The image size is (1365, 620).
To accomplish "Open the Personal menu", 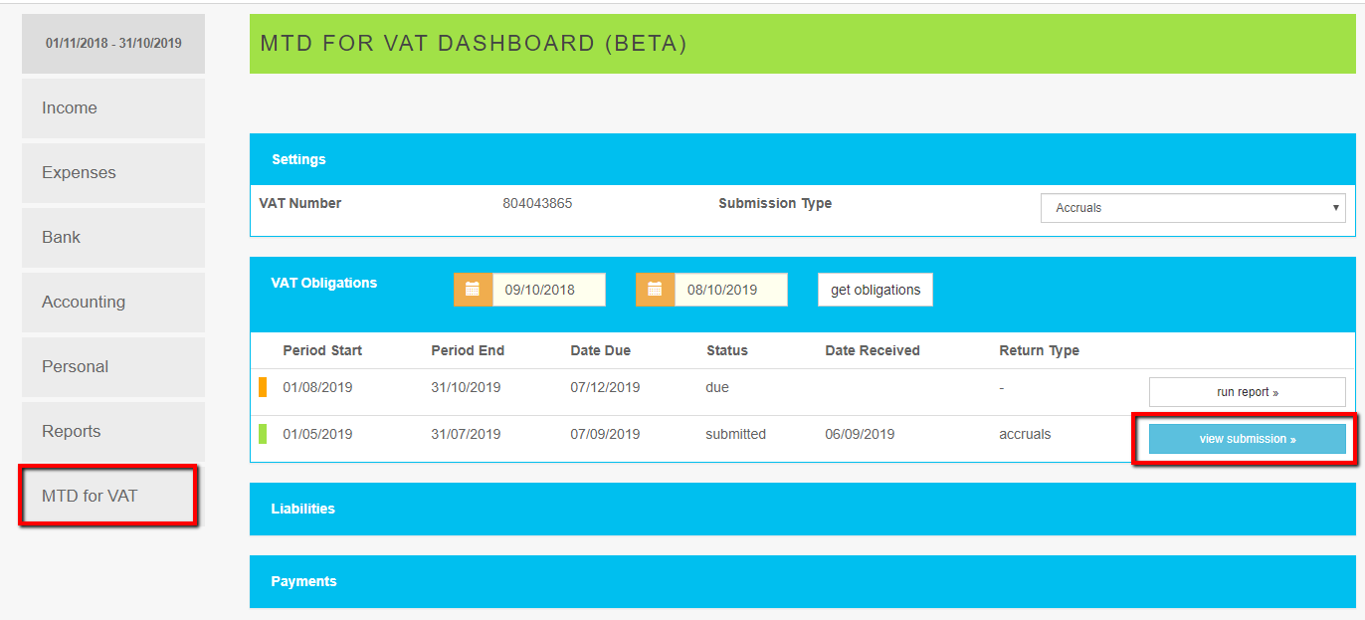I will 113,366.
